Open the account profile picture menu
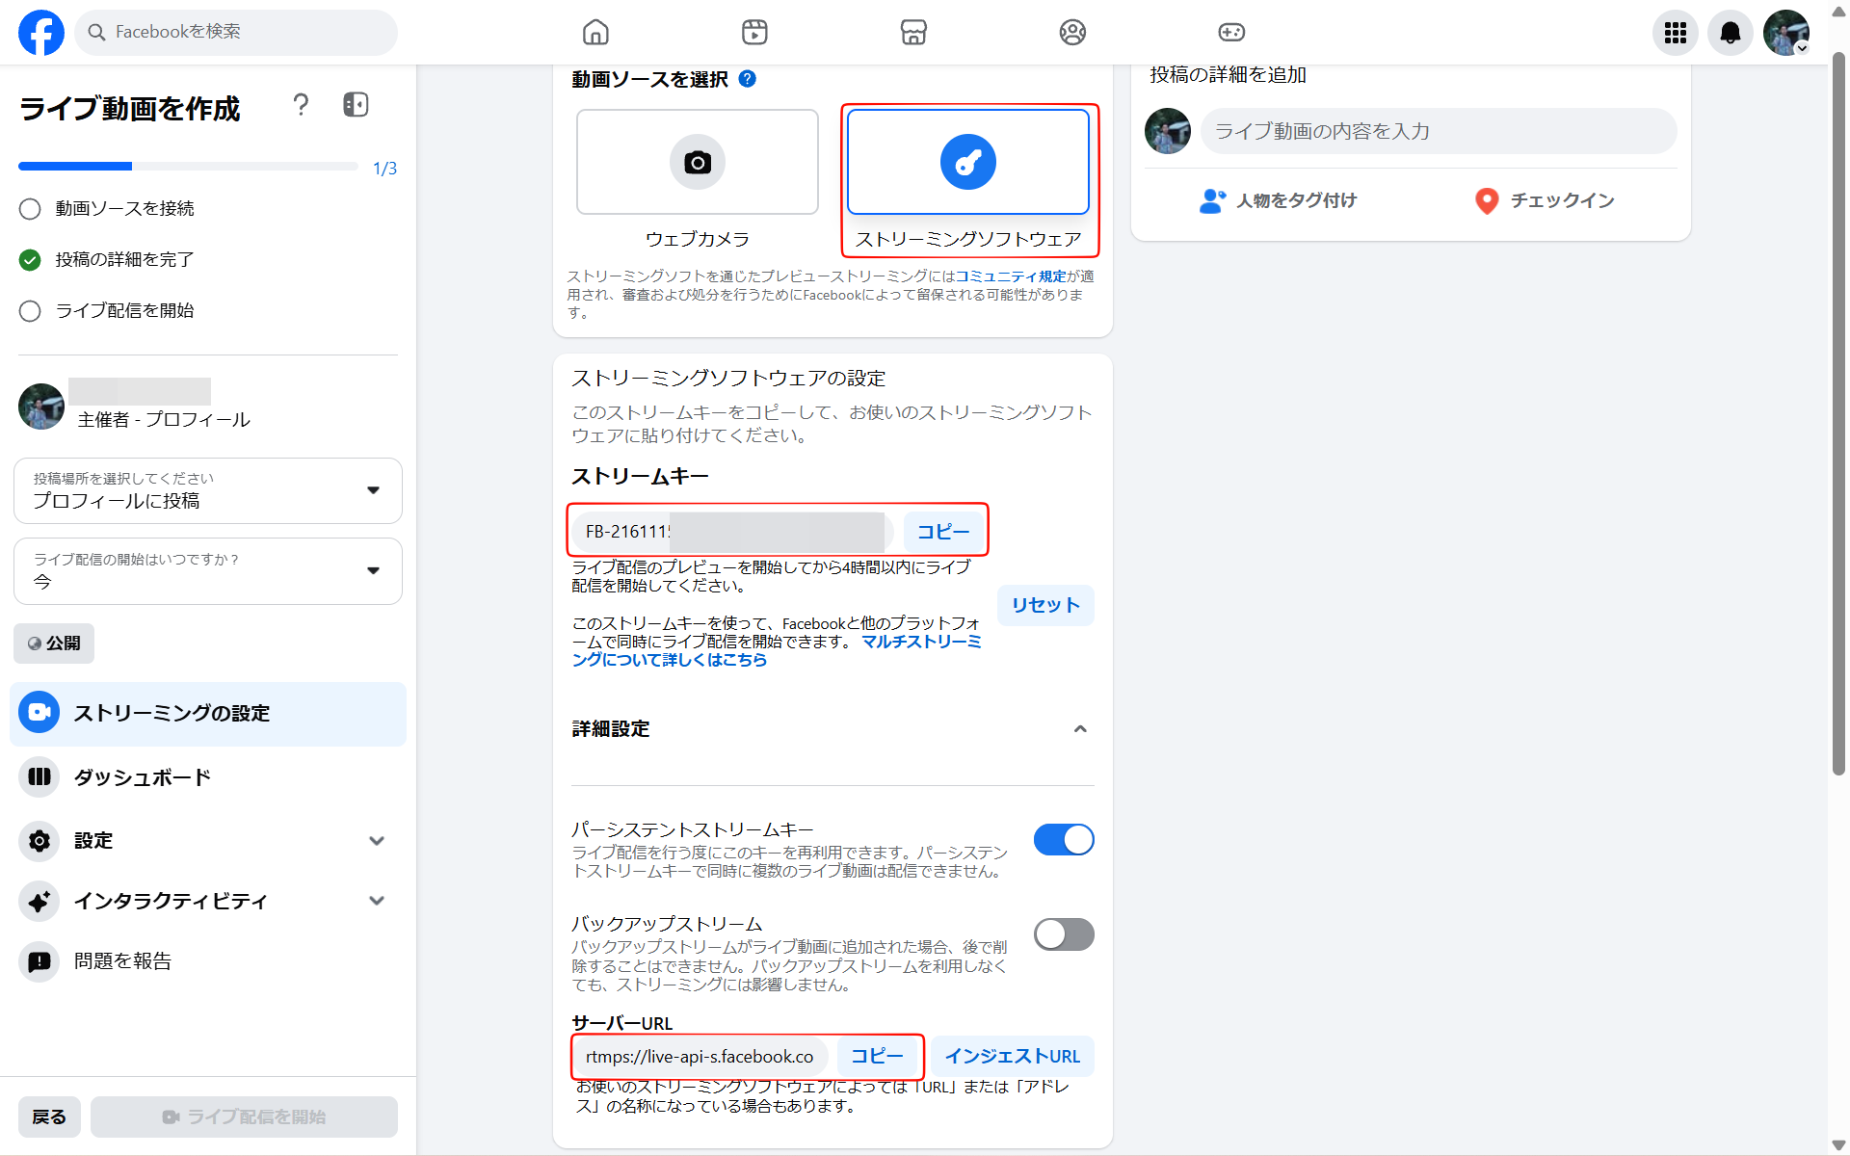 point(1786,33)
